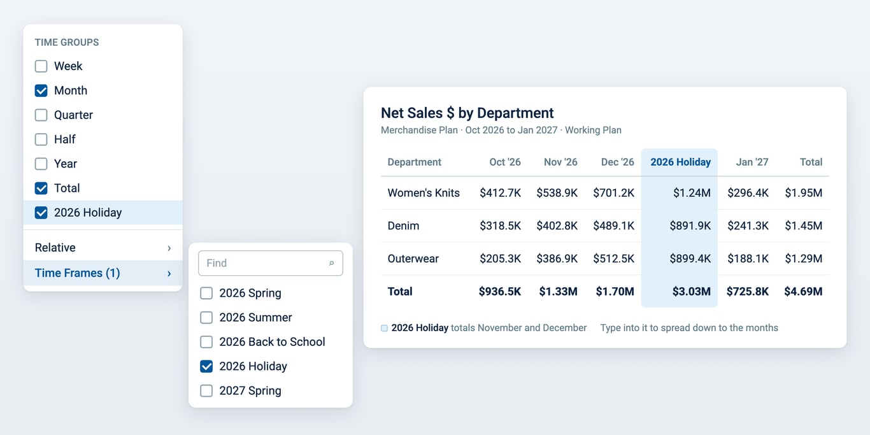The width and height of the screenshot is (870, 435).
Task: Click the $1.24M Holiday cell
Action: (x=692, y=192)
